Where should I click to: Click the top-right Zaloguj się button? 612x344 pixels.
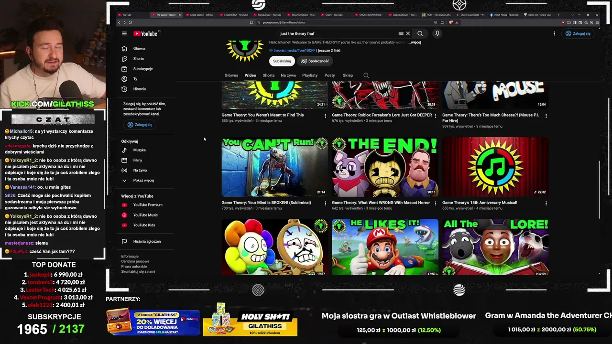pyautogui.click(x=578, y=33)
